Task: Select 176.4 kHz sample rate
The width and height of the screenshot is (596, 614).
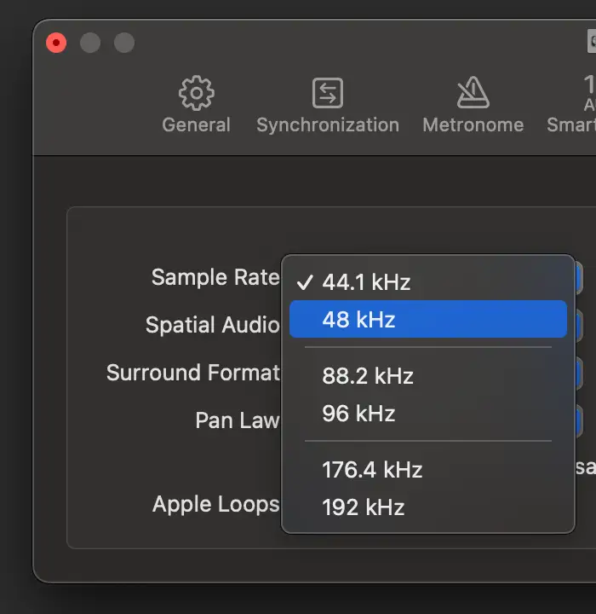Action: click(x=372, y=470)
